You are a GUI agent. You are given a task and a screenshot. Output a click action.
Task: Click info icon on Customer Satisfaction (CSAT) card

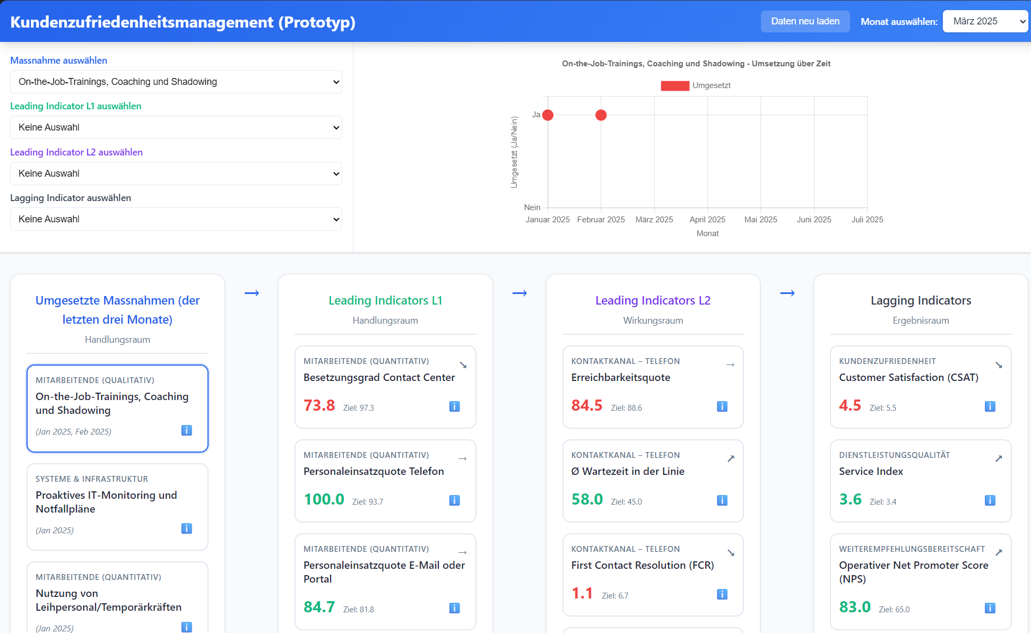point(990,406)
